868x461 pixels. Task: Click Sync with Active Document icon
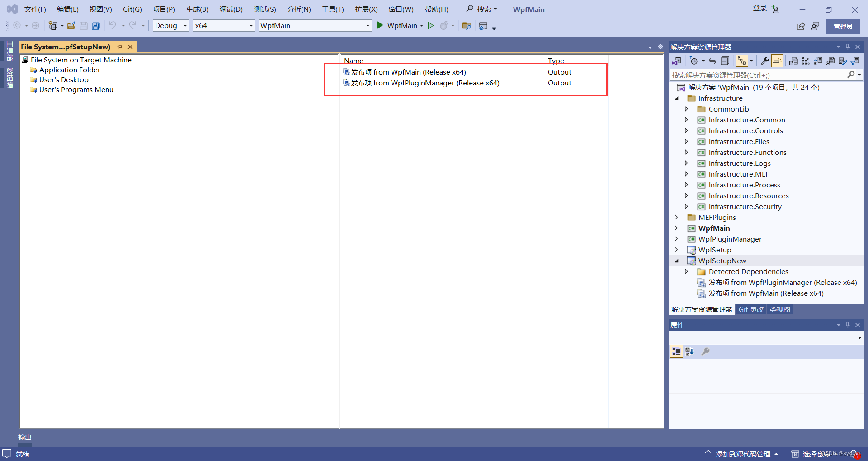click(712, 61)
